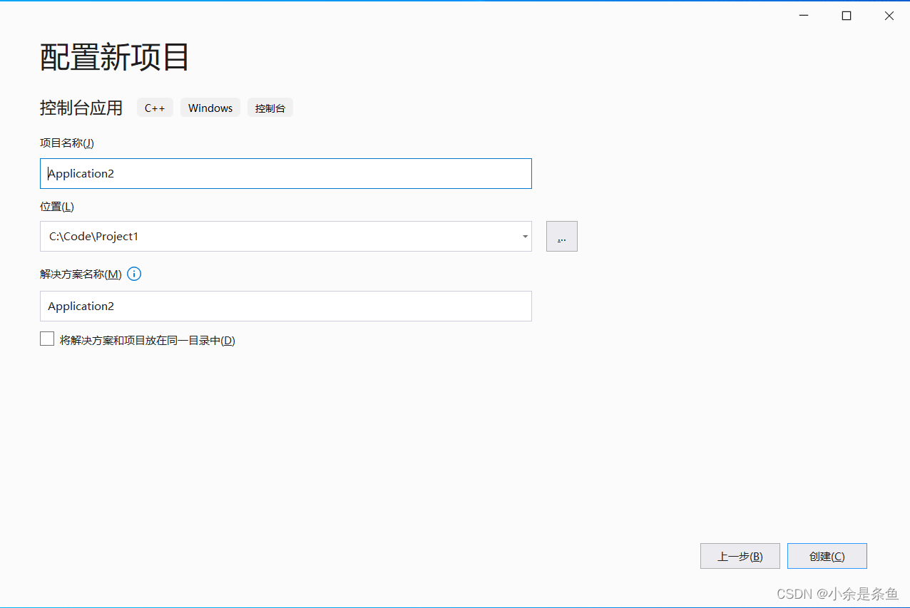Open the location browse "..." button
The height and width of the screenshot is (608, 910).
click(x=561, y=236)
